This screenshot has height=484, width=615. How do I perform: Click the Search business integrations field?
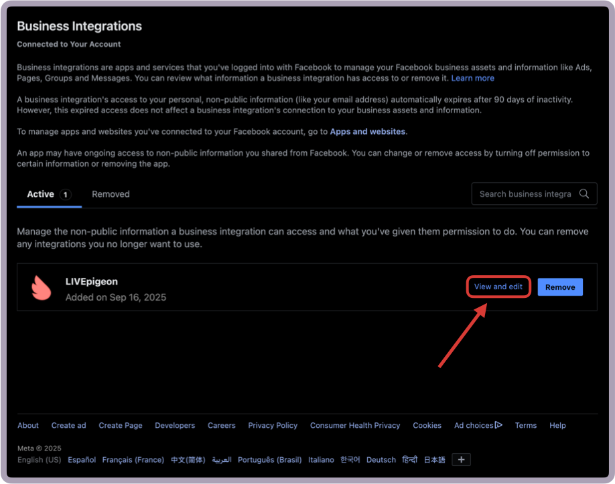pos(534,193)
